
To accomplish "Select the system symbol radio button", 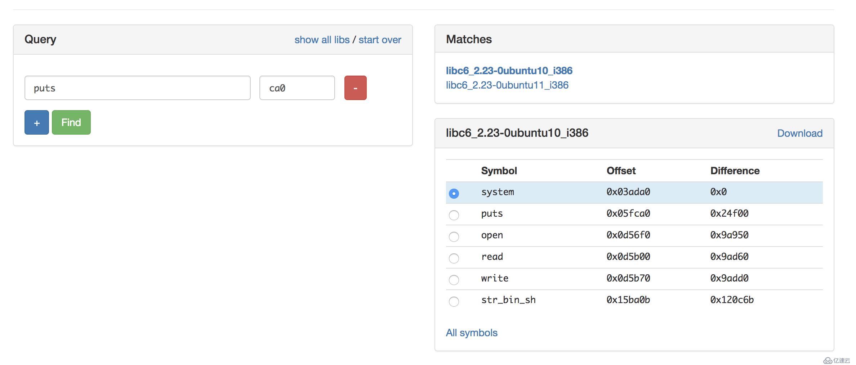I will point(454,193).
